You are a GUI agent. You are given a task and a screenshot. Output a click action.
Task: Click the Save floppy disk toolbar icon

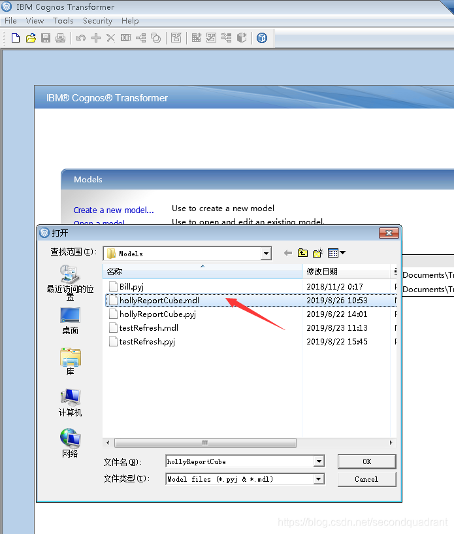tap(46, 38)
